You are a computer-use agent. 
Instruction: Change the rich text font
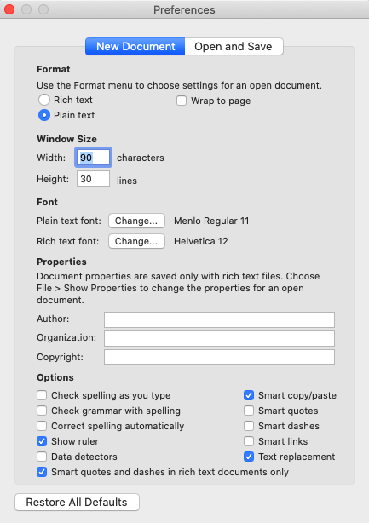click(136, 241)
